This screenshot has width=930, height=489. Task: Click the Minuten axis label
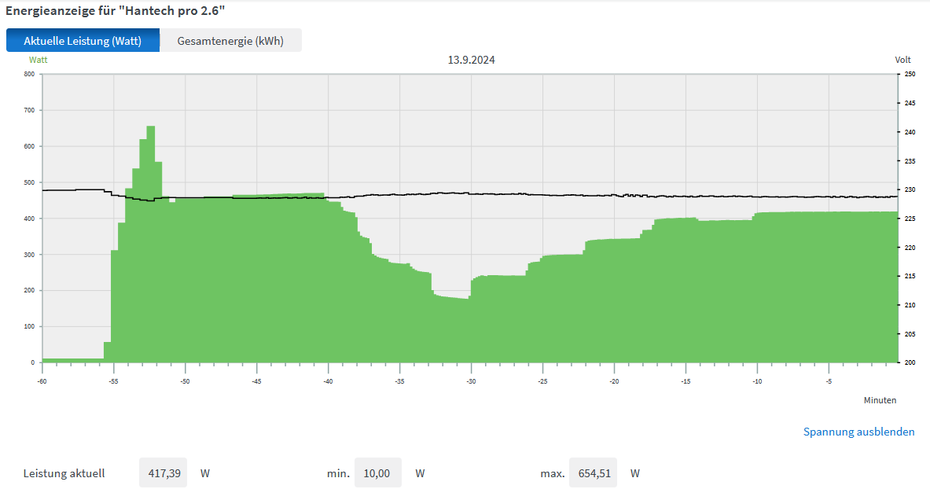click(x=880, y=400)
